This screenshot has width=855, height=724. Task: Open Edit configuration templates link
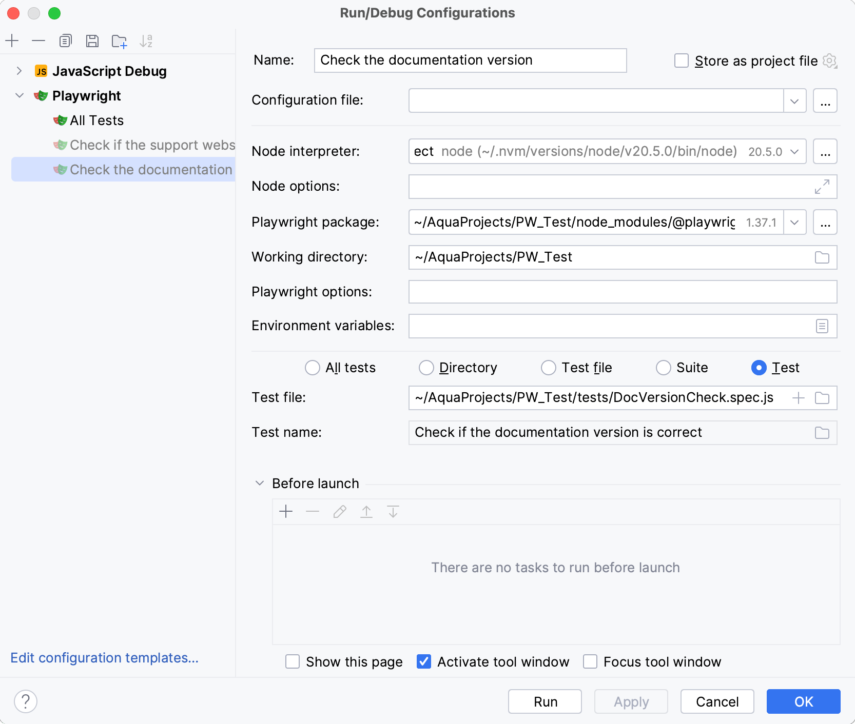[105, 657]
